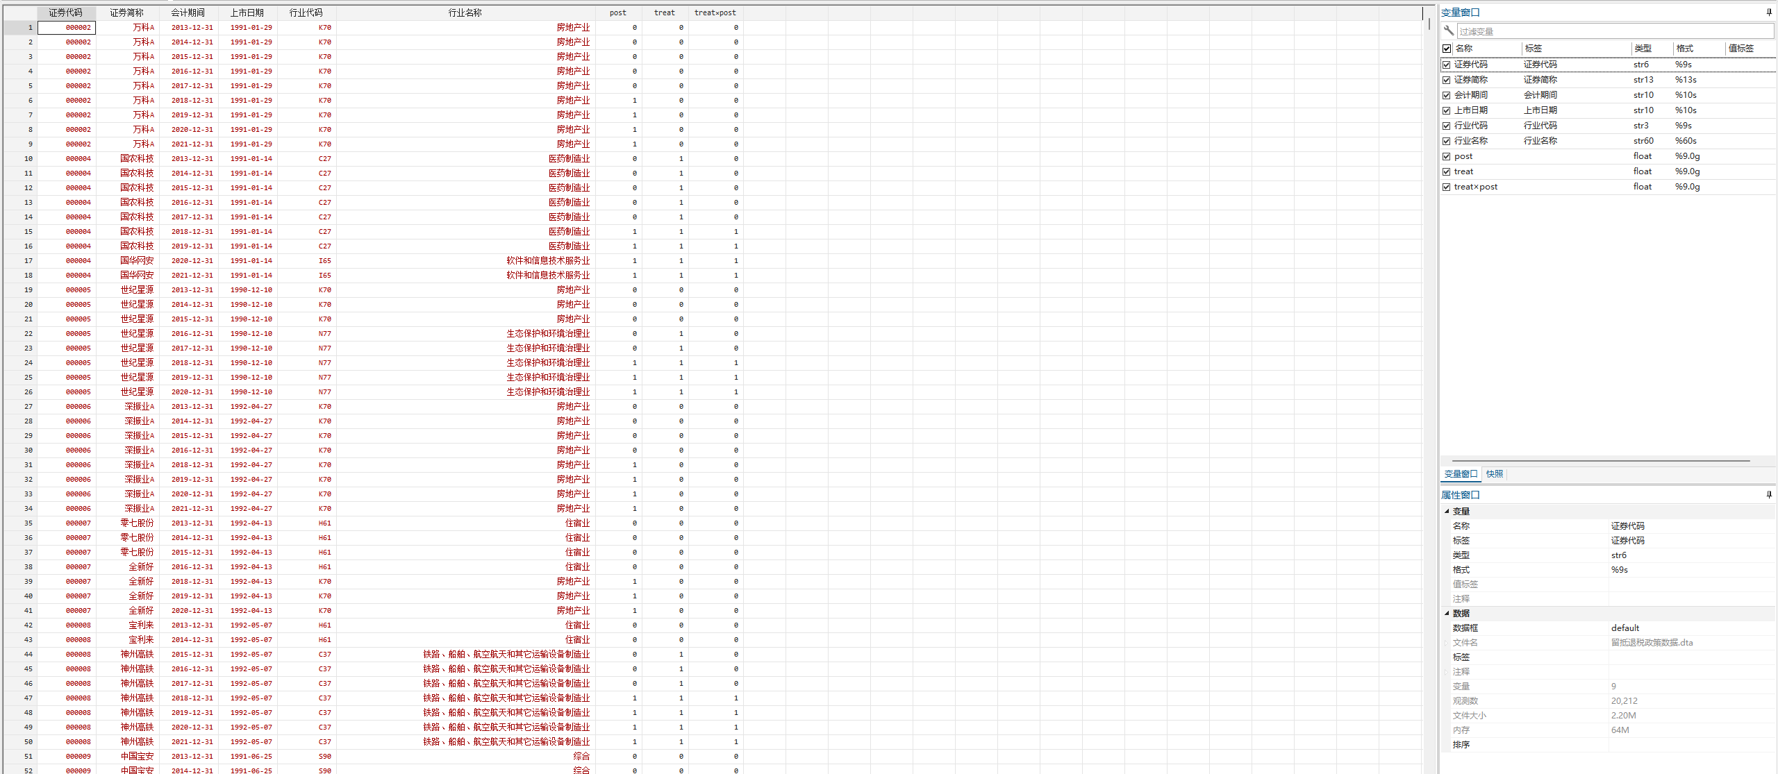The height and width of the screenshot is (774, 1778).
Task: Click the wrench filter options icon
Action: click(1448, 31)
